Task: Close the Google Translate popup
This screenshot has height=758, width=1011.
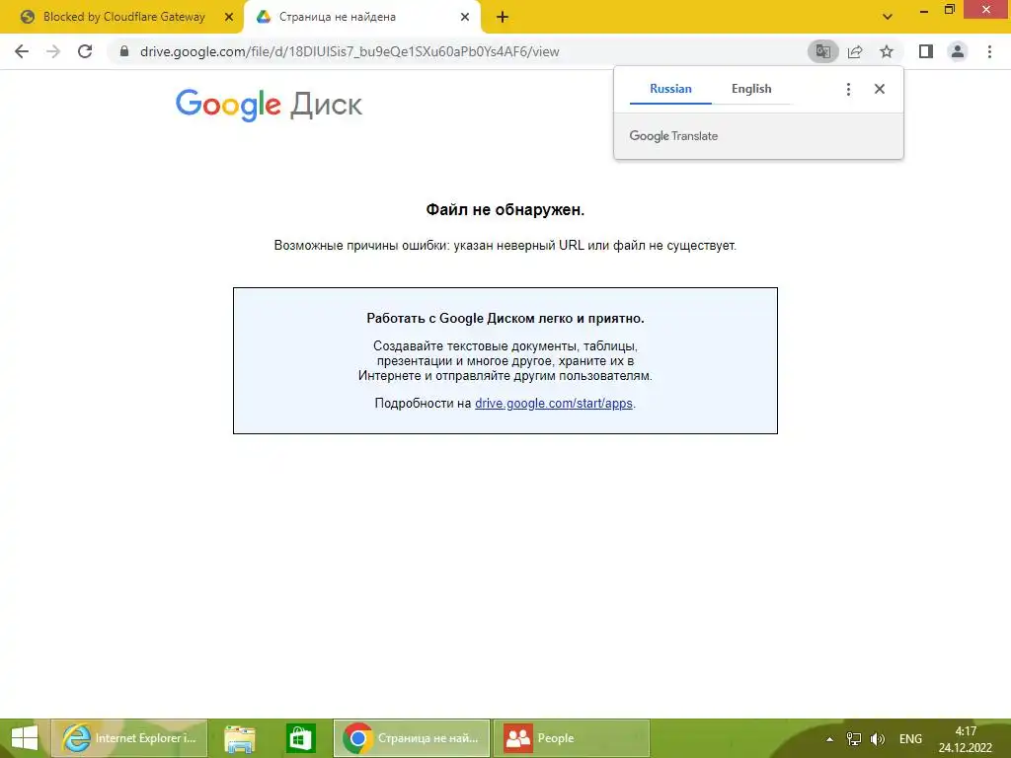Action: coord(880,89)
